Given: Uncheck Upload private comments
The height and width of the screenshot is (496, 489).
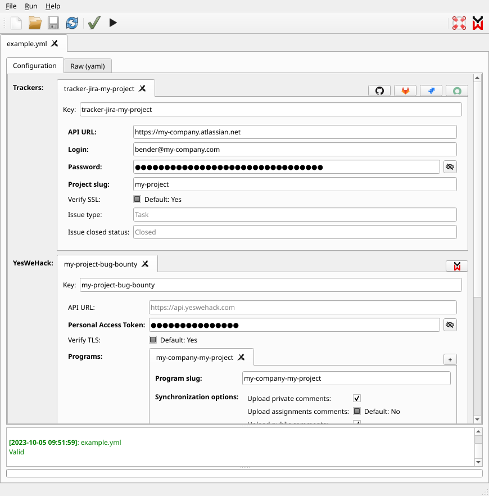Looking at the screenshot, I should pos(356,398).
